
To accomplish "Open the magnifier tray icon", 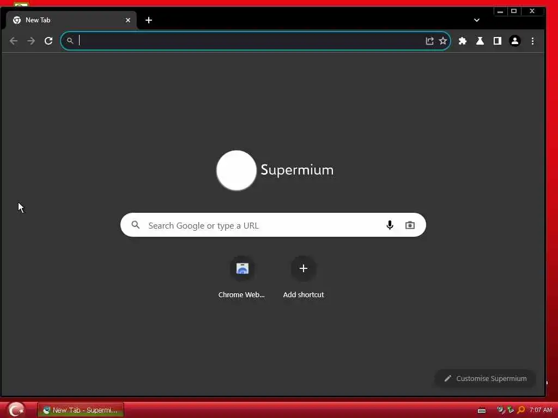I will click(521, 410).
